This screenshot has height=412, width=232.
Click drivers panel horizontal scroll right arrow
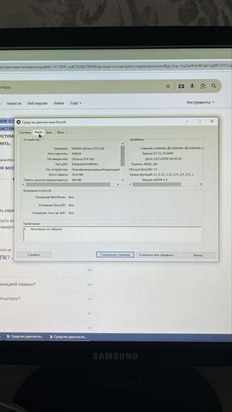pyautogui.click(x=201, y=184)
